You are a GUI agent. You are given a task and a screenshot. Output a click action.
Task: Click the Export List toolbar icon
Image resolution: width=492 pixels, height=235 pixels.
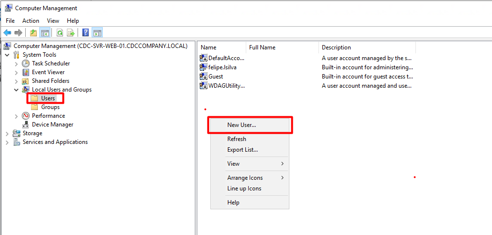pyautogui.click(x=71, y=32)
